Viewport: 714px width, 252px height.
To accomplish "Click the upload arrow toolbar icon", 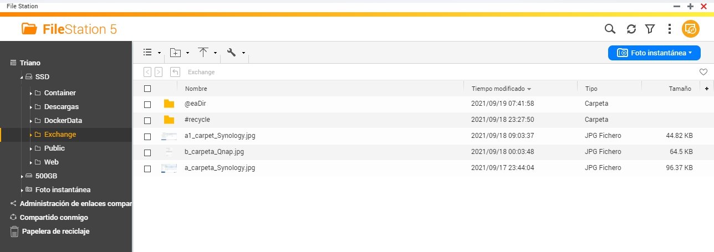I will (203, 53).
